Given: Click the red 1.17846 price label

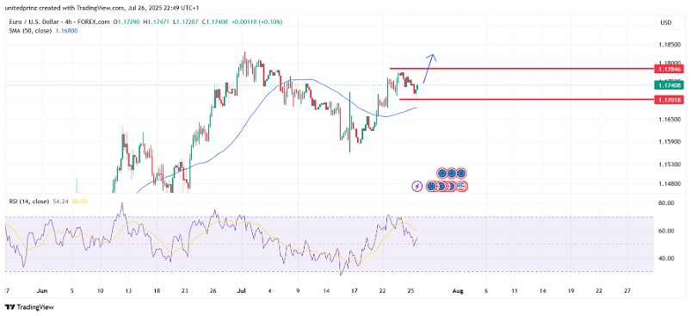Looking at the screenshot, I should [669, 69].
